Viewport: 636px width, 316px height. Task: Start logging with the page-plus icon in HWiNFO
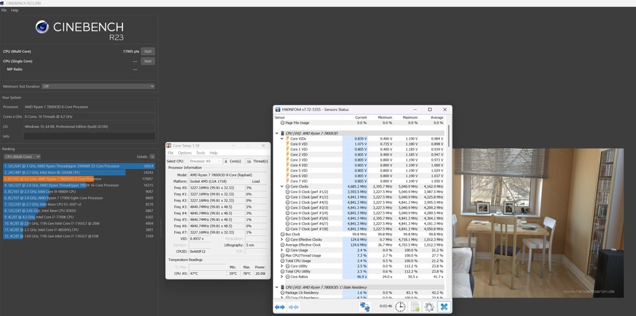[x=415, y=307]
